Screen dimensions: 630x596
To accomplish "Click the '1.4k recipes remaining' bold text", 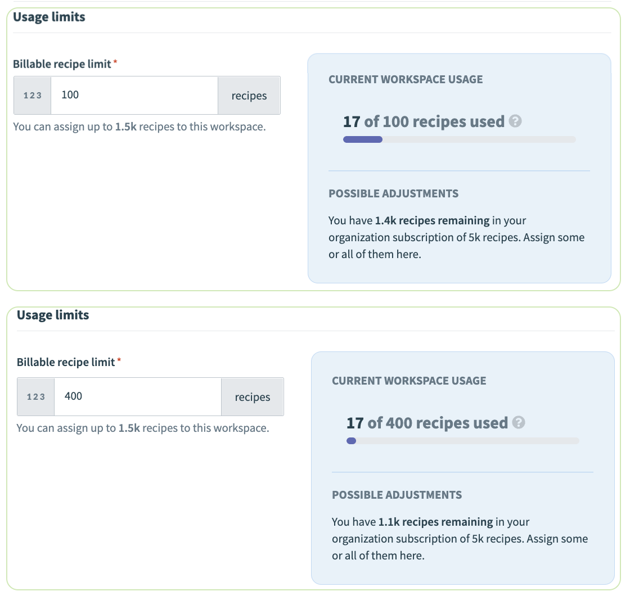I will point(433,220).
